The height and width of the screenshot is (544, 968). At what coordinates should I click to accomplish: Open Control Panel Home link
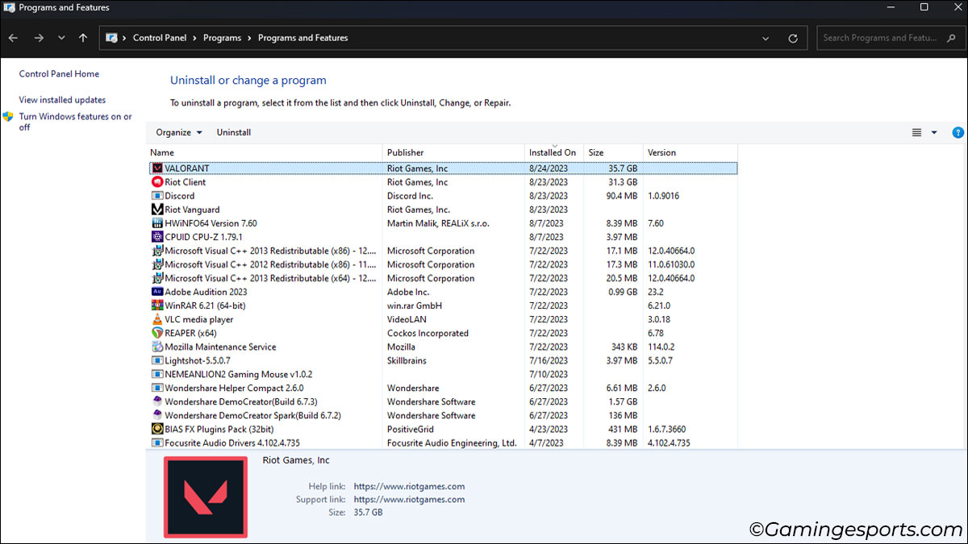pos(59,74)
